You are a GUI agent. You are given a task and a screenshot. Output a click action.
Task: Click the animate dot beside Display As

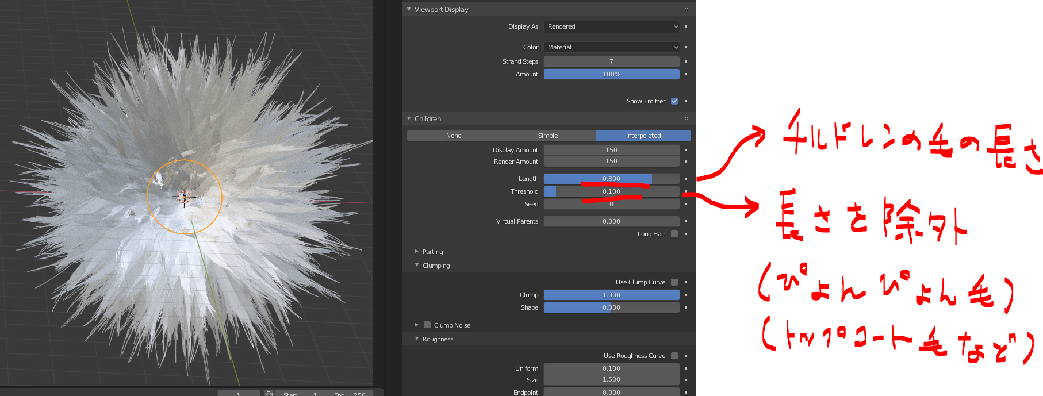685,26
